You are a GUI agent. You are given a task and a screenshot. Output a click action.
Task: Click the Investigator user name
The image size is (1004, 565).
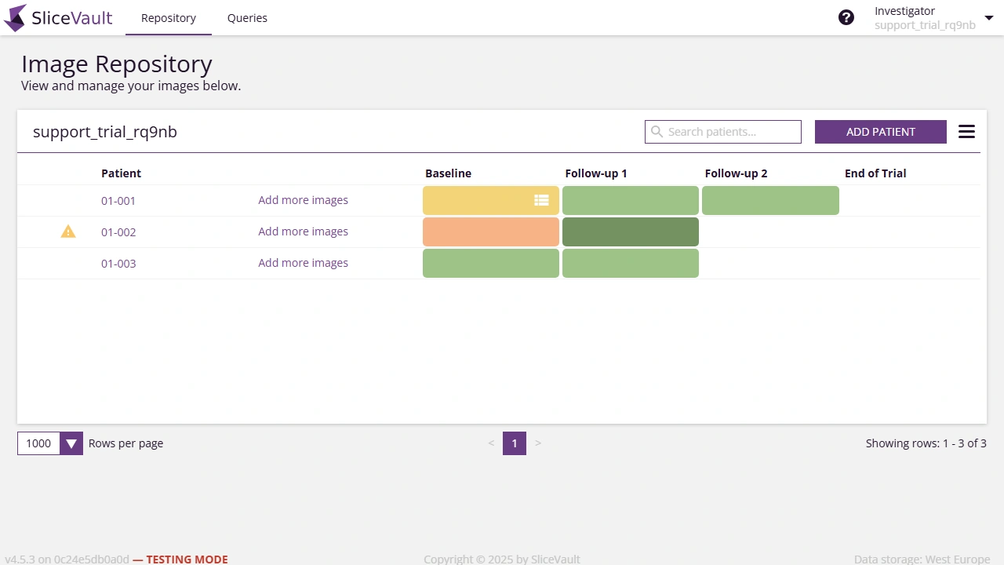coord(905,11)
